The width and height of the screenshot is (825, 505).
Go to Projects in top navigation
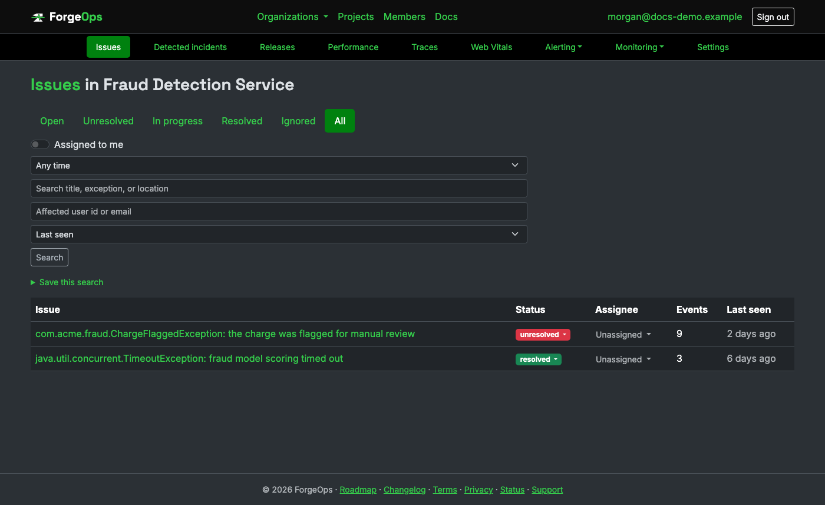(x=356, y=16)
